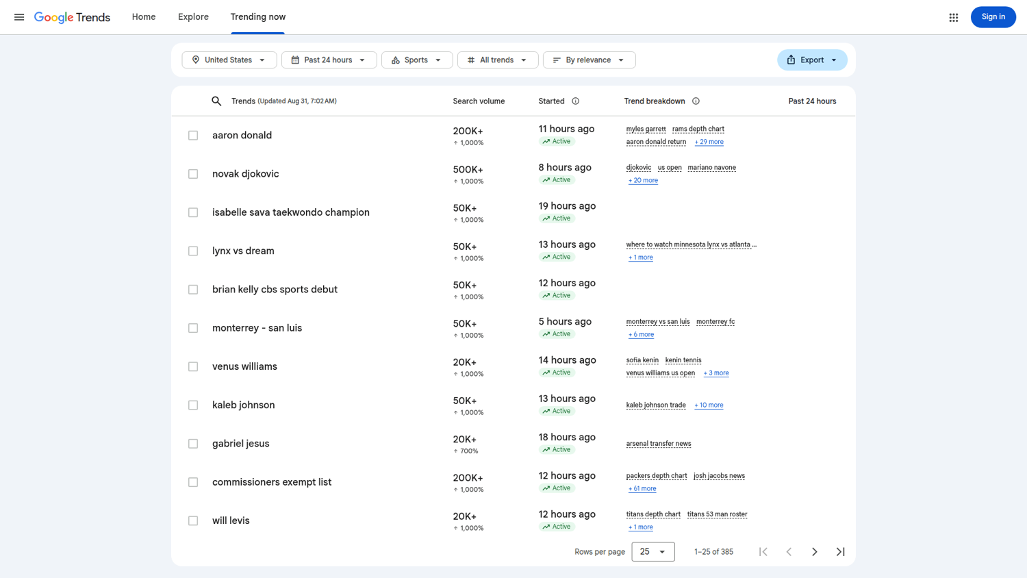Go to the first page of results
1027x578 pixels.
point(763,552)
